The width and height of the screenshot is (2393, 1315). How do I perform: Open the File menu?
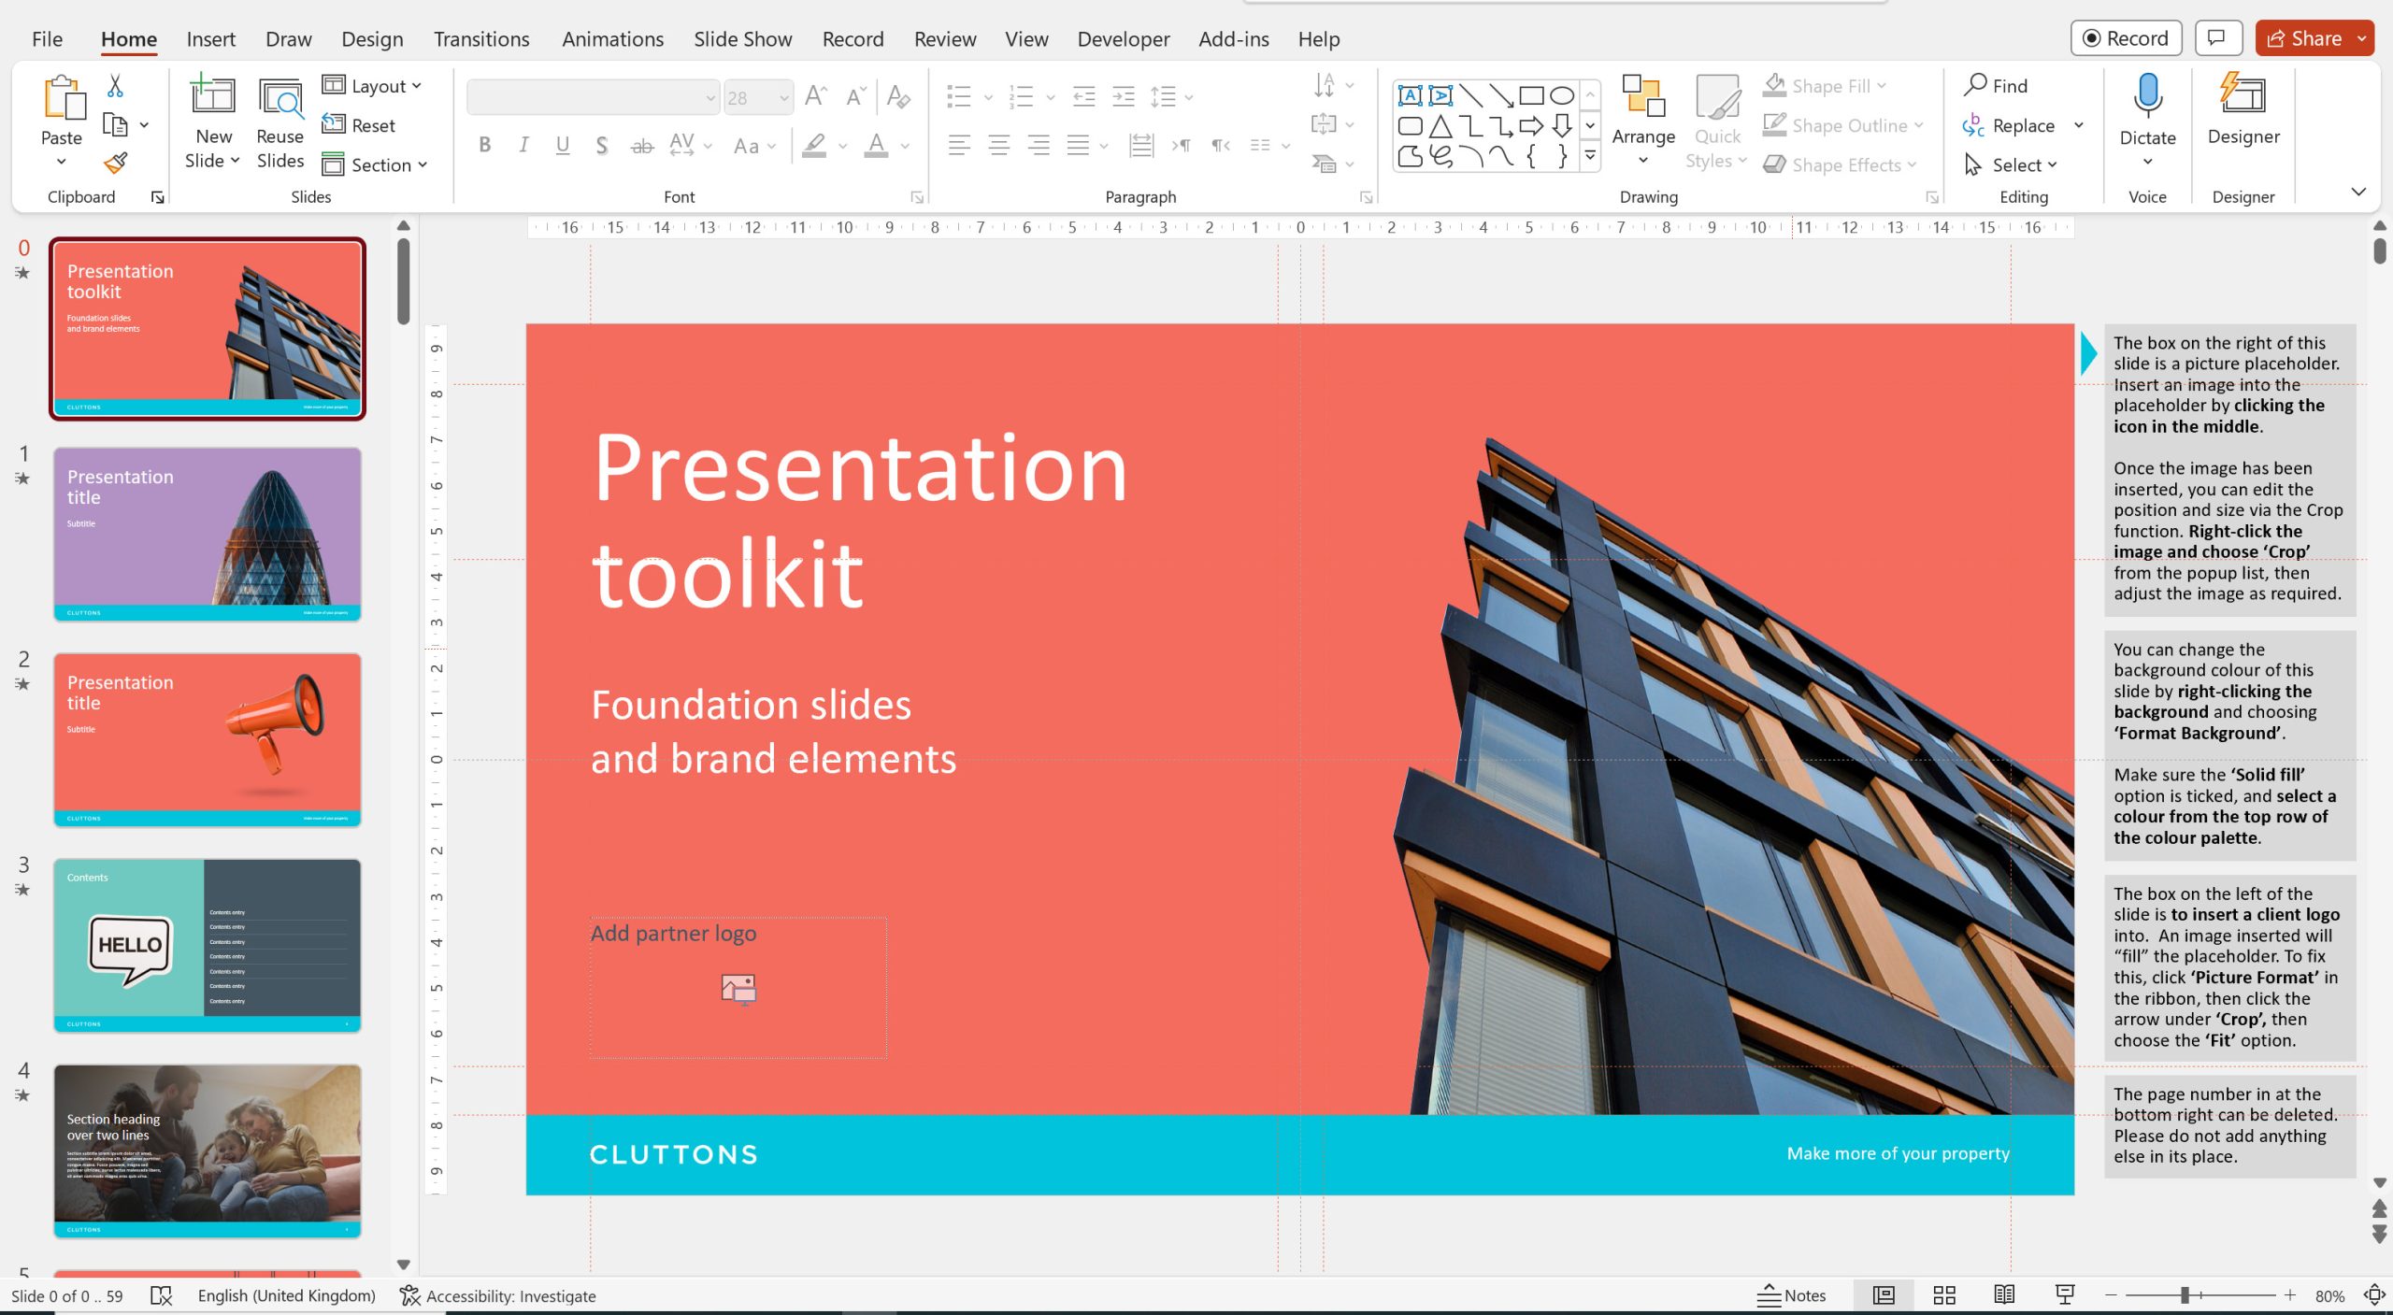click(47, 39)
